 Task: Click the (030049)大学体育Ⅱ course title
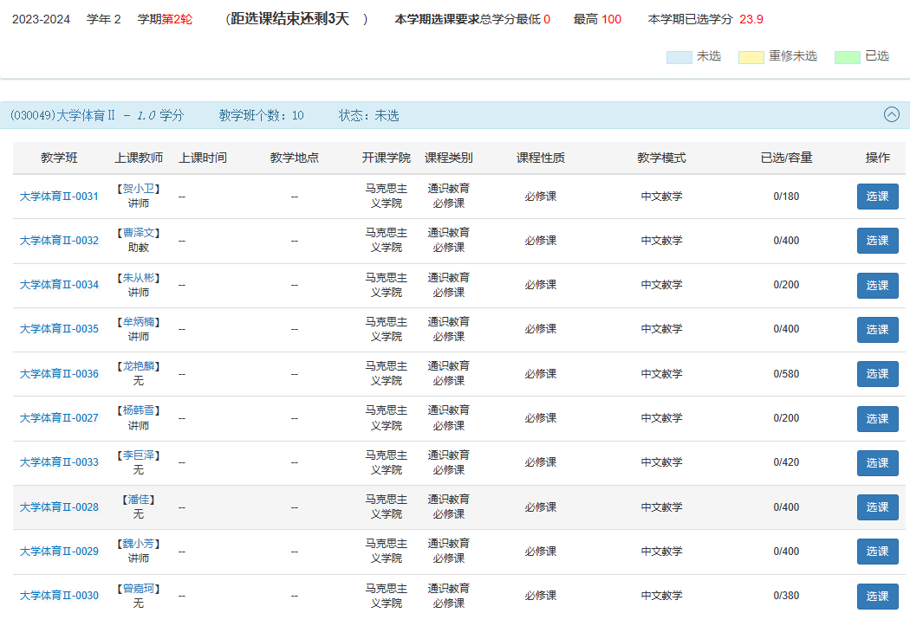[63, 115]
